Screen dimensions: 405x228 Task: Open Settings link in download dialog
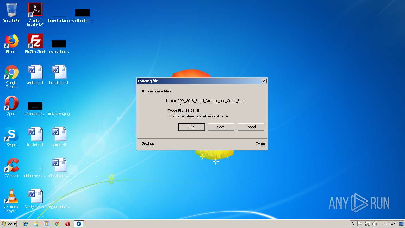point(148,143)
